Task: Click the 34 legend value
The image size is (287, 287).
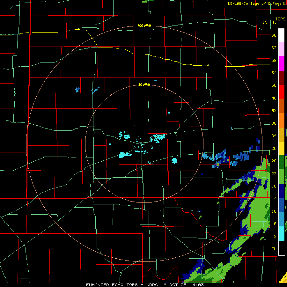Action: (x=274, y=136)
